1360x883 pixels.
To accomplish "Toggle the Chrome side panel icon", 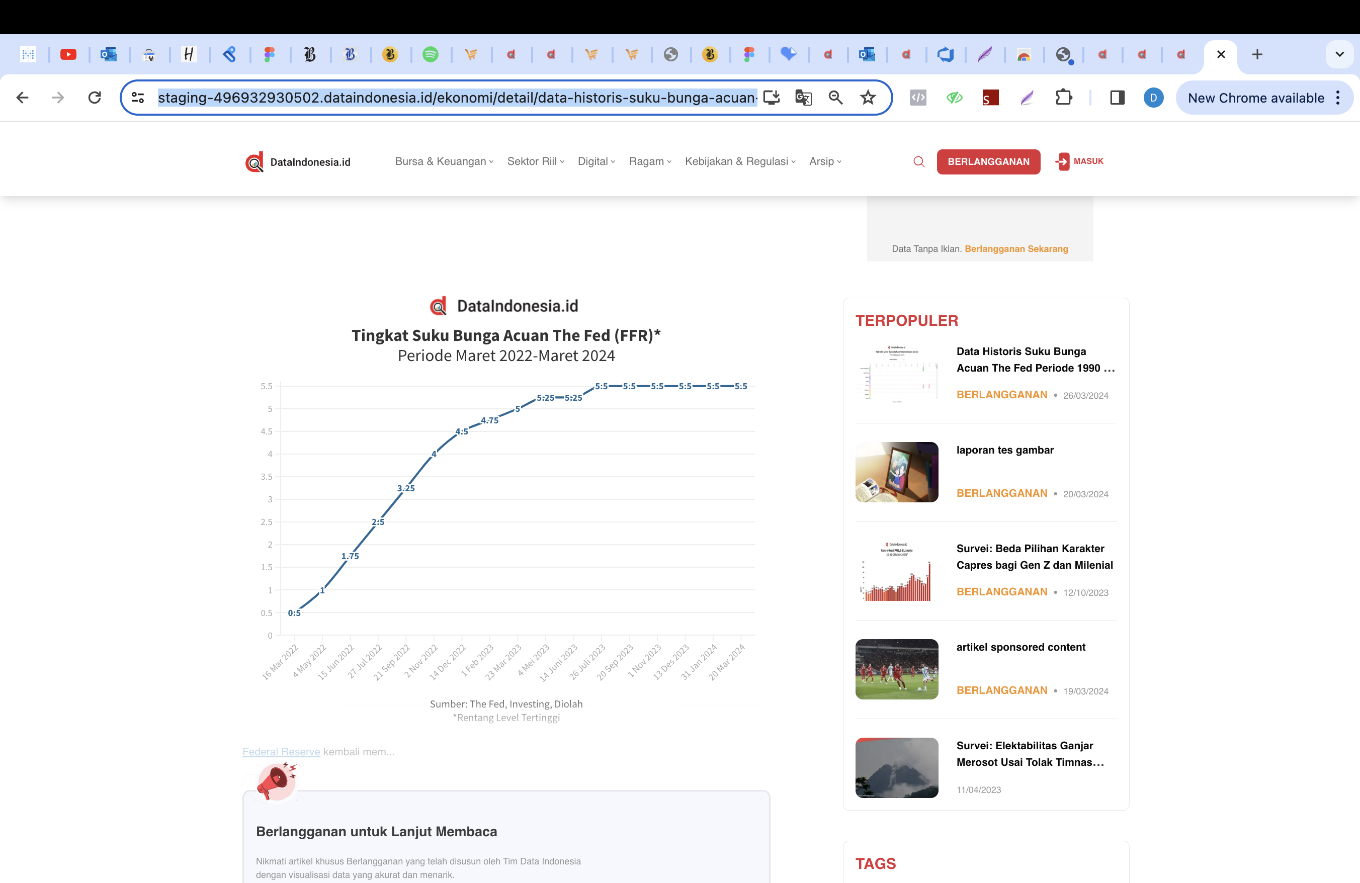I will click(x=1117, y=98).
